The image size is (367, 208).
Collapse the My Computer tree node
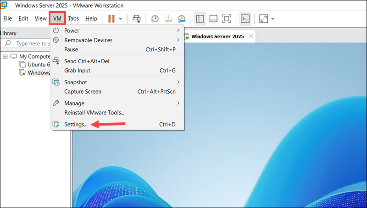(5, 56)
